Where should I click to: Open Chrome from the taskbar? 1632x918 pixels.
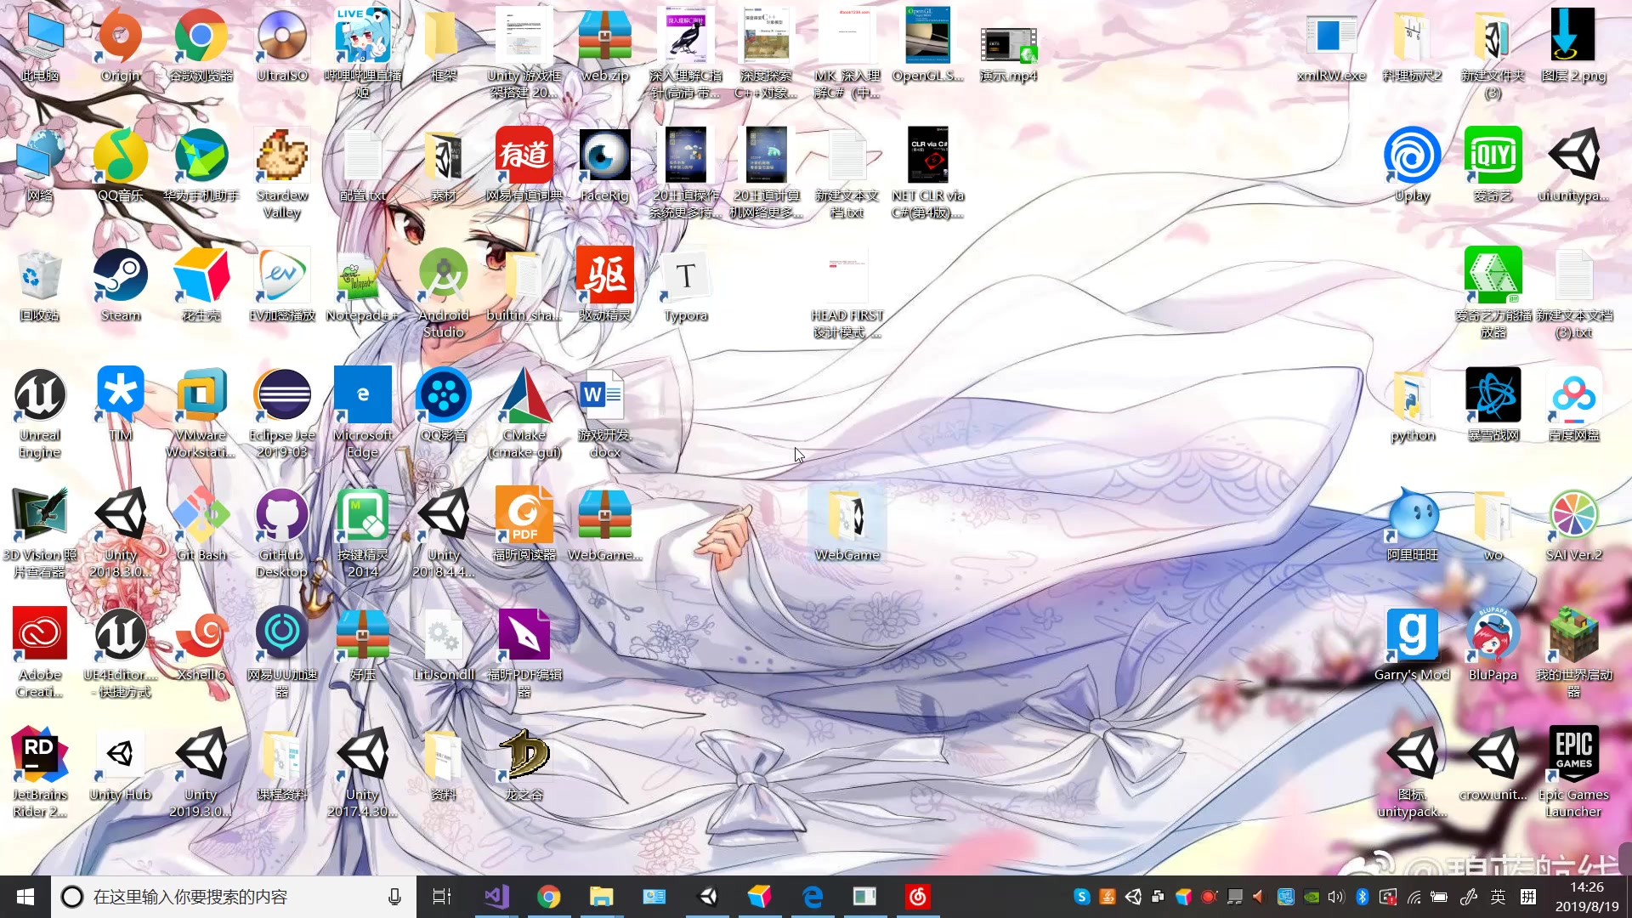(549, 897)
